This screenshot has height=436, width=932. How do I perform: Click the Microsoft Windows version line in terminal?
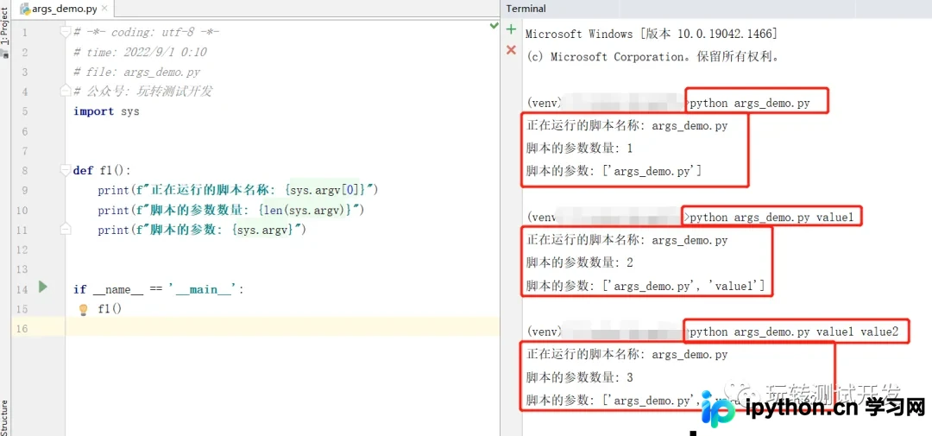(652, 34)
